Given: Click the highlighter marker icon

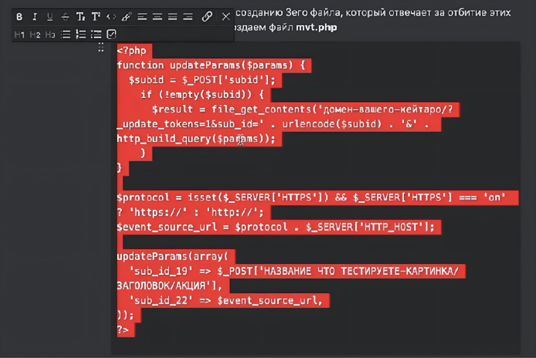Looking at the screenshot, I should point(126,17).
